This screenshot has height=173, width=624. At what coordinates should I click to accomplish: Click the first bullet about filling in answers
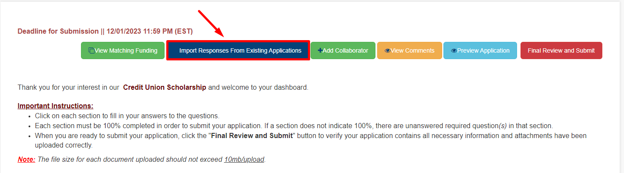(127, 116)
